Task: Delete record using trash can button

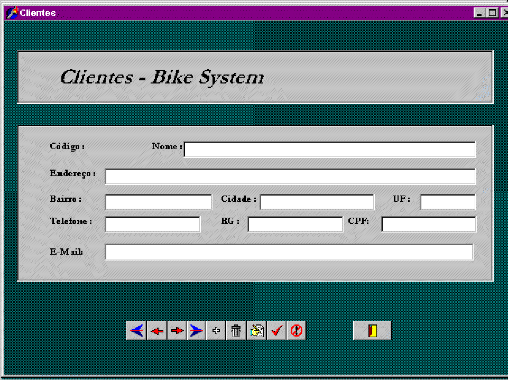Action: (236, 330)
